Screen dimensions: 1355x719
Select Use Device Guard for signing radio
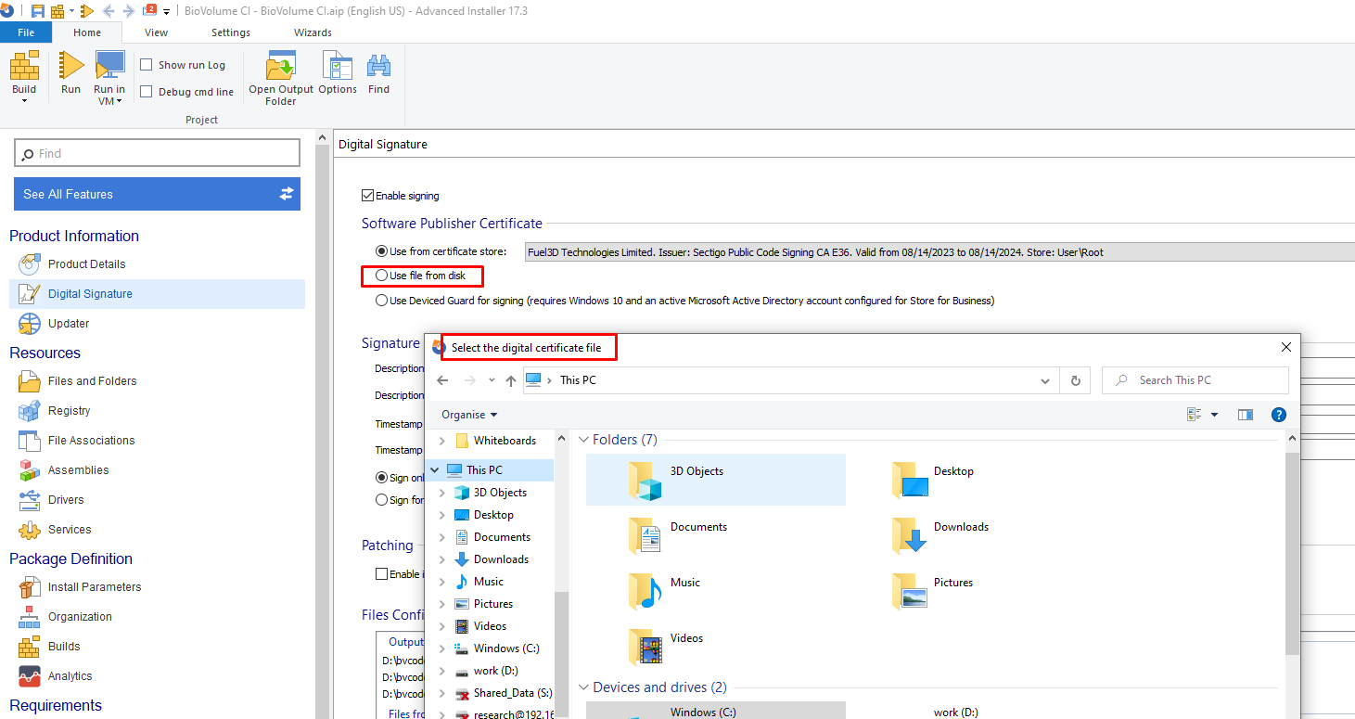381,301
